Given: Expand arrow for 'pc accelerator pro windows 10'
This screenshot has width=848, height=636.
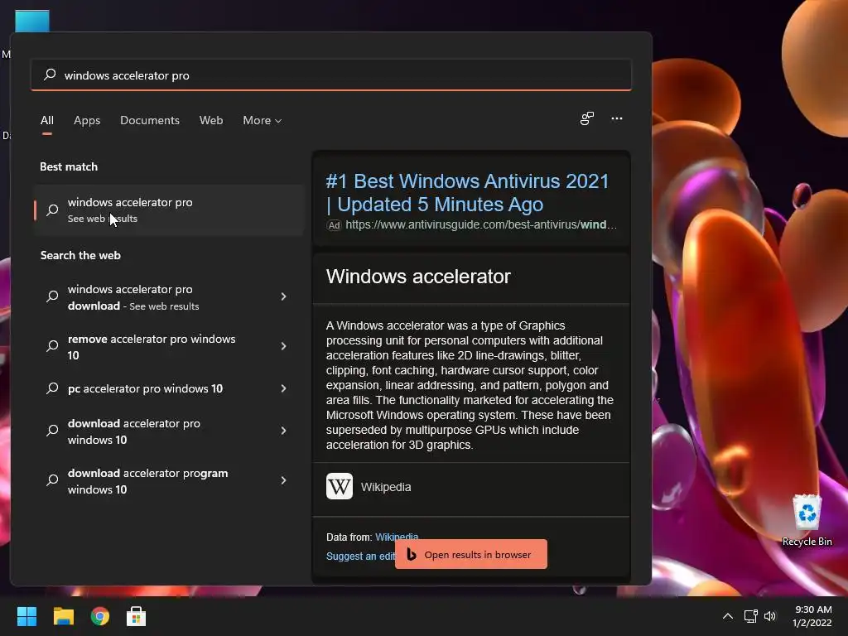Looking at the screenshot, I should pos(283,388).
